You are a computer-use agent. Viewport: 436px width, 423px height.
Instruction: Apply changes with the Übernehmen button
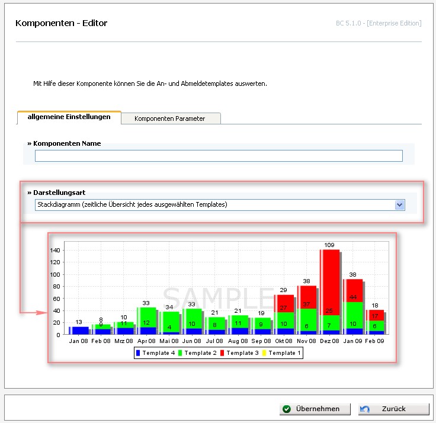point(315,409)
